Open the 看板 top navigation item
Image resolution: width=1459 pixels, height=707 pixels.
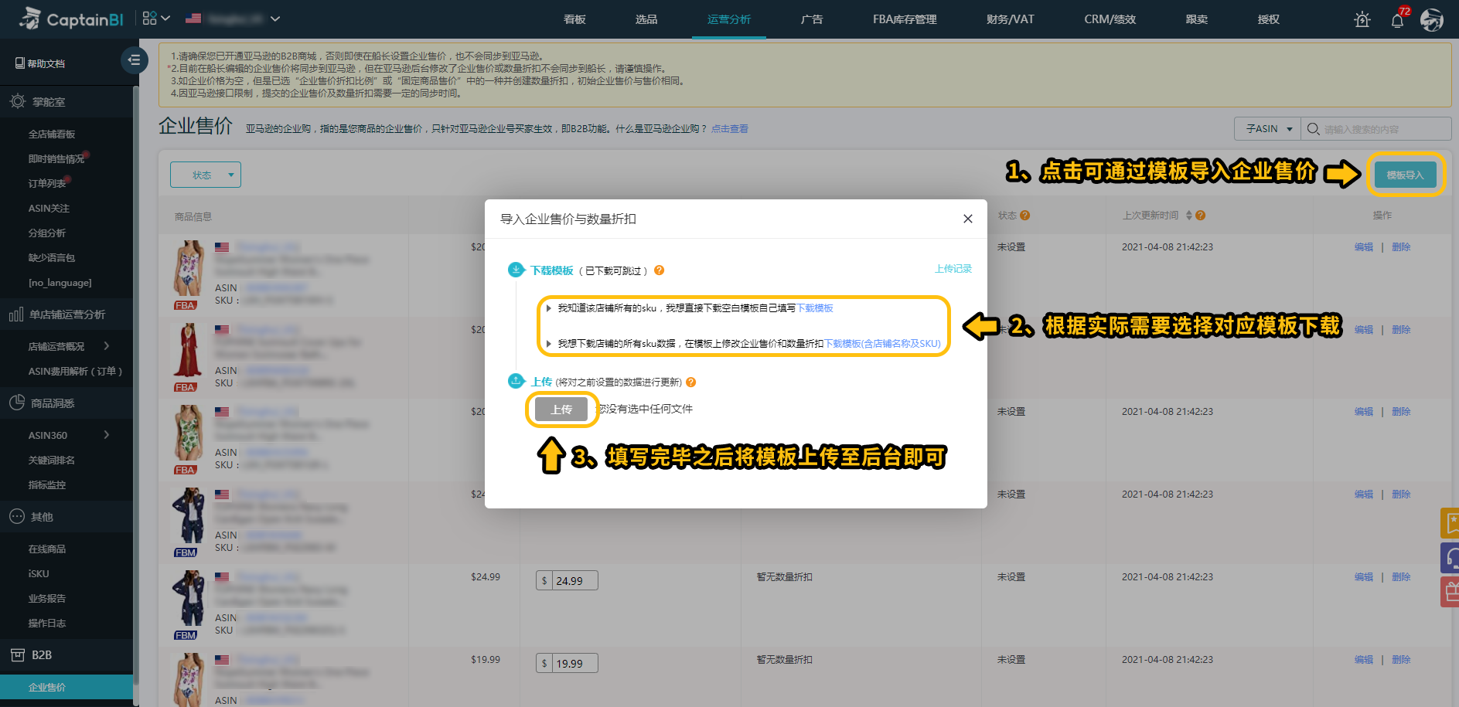point(574,19)
